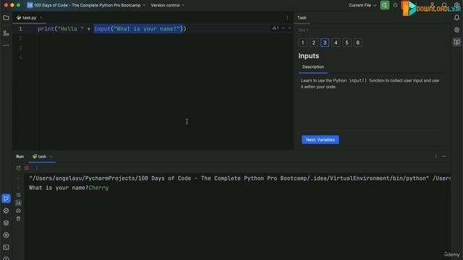
Task: Toggle the Task book icon in the right sidebar
Action: coord(456,42)
